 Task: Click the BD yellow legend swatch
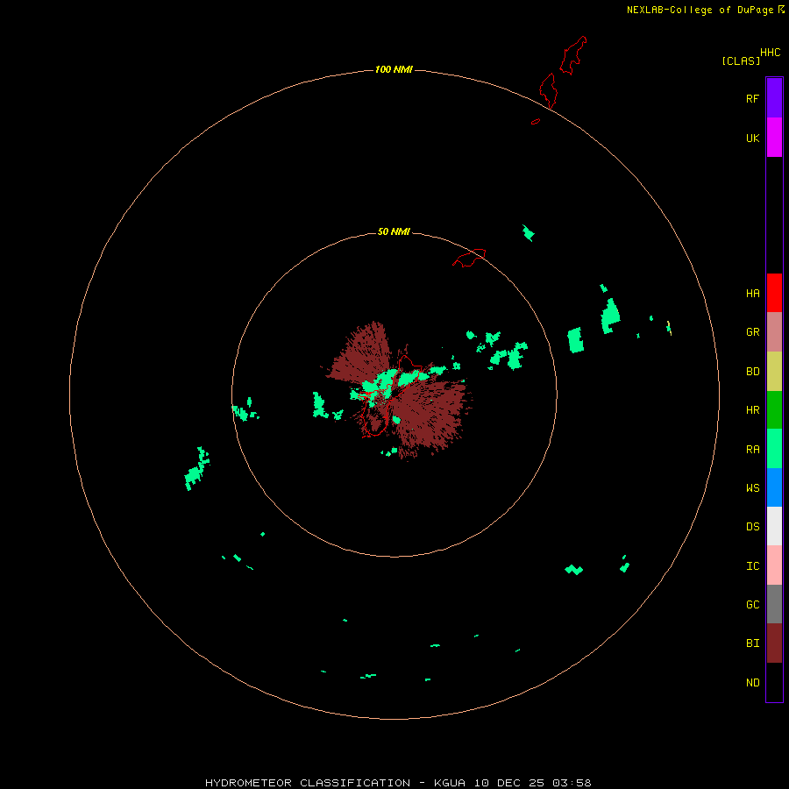(774, 372)
